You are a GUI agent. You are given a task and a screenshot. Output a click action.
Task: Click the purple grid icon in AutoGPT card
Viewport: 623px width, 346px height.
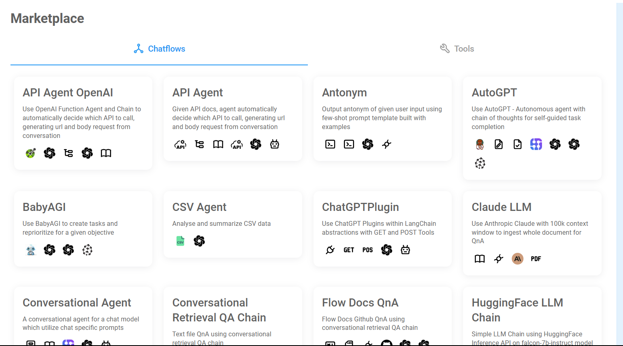pyautogui.click(x=536, y=144)
